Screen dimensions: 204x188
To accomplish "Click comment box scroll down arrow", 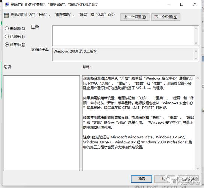I will [x=196, y=43].
